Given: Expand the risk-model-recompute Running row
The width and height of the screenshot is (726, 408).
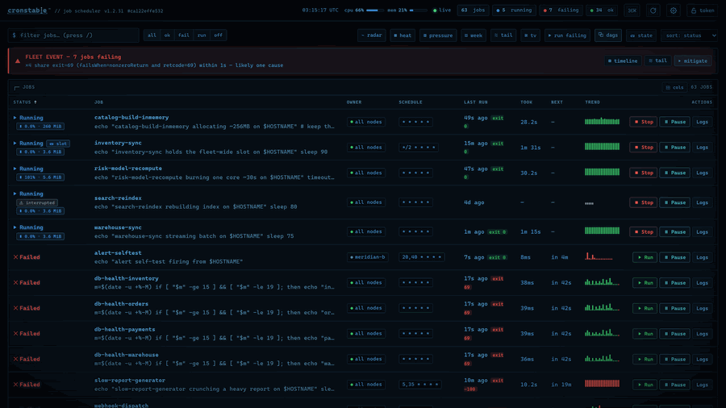Looking at the screenshot, I should [15, 169].
